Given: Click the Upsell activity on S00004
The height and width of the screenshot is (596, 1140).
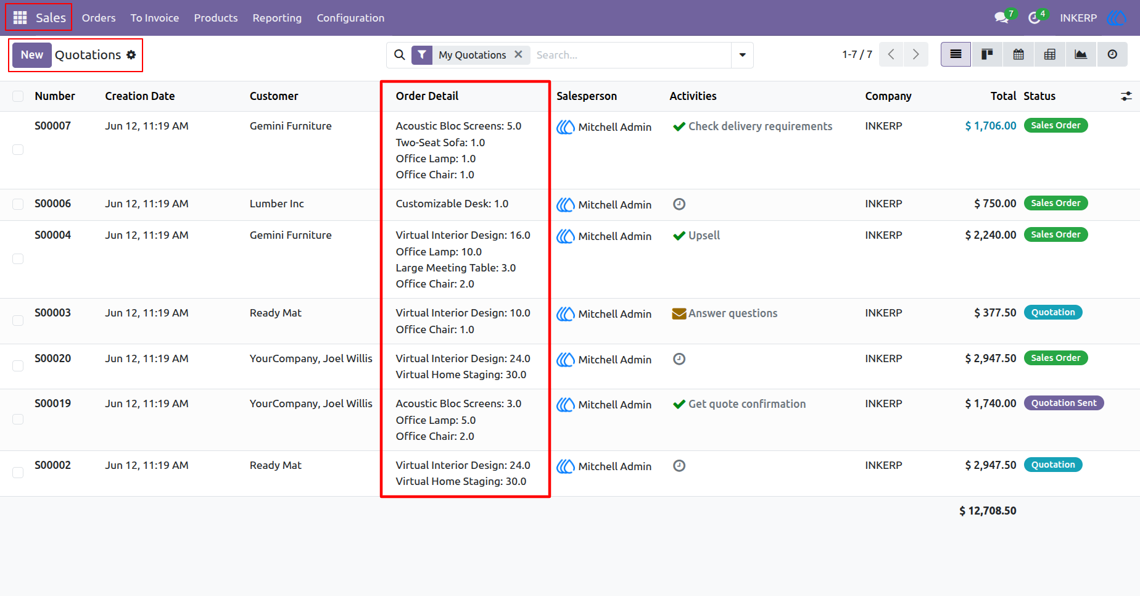Looking at the screenshot, I should 704,235.
